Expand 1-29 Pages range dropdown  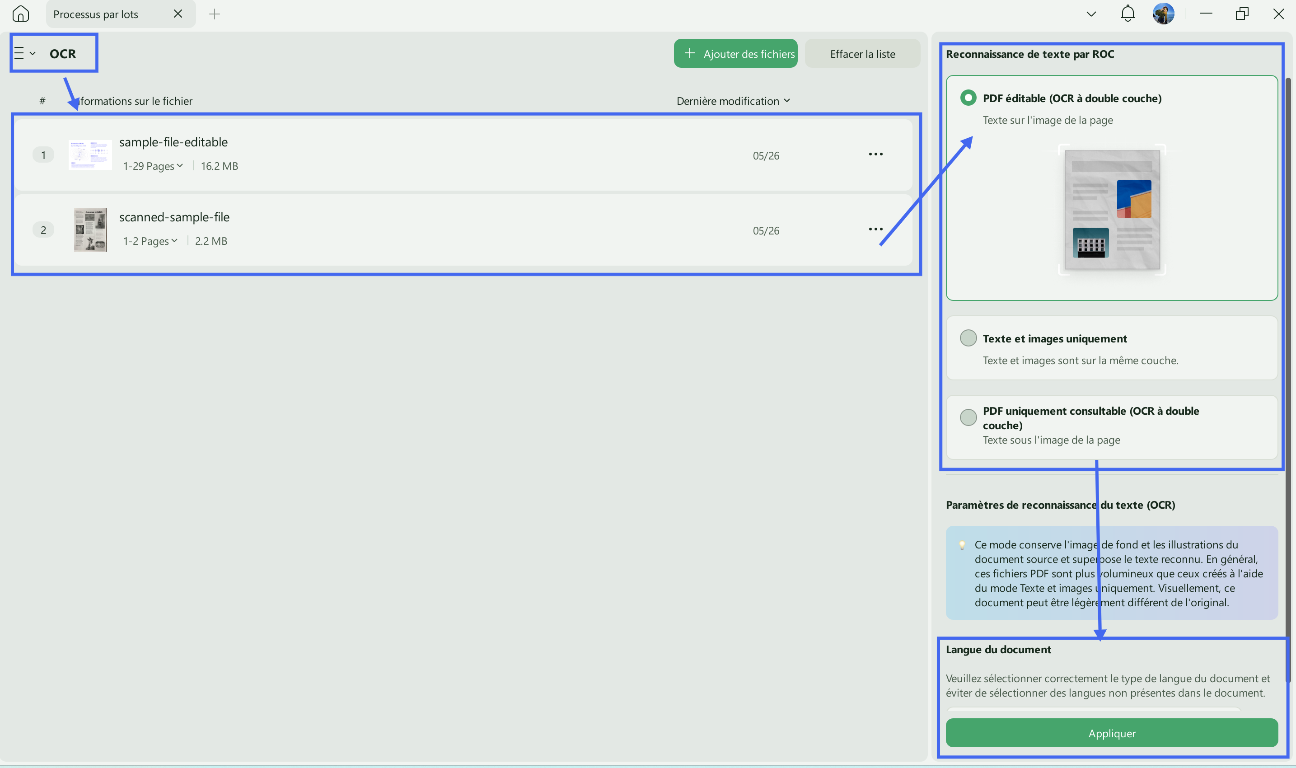click(153, 166)
